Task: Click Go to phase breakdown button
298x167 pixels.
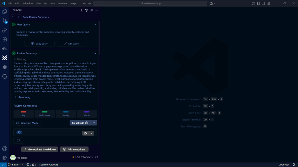Action: (40, 149)
